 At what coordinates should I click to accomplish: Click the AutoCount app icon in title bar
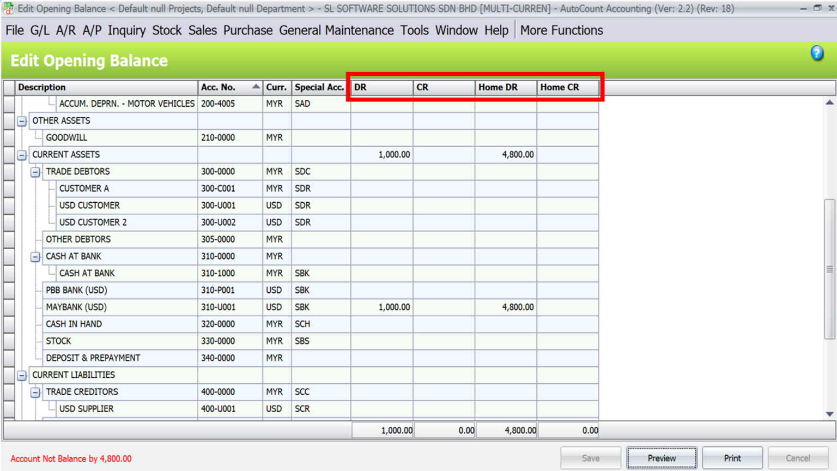(8, 8)
